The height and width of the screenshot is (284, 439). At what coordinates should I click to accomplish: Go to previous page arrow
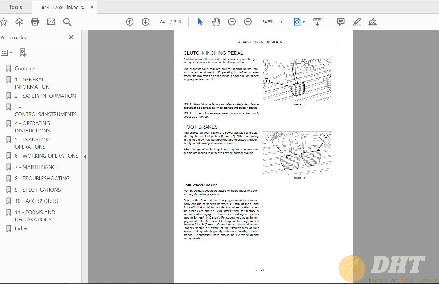click(130, 22)
